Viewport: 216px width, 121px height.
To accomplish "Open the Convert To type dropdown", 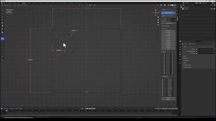I will (x=171, y=21).
